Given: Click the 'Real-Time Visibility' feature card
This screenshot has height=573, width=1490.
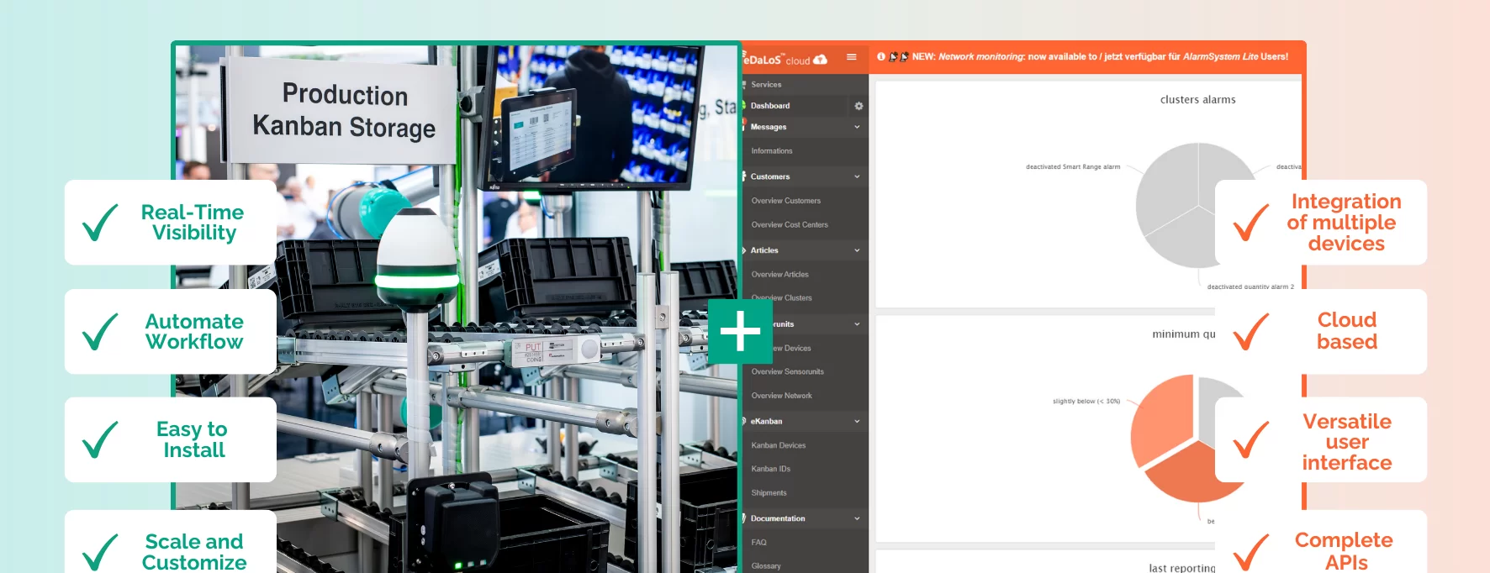Looking at the screenshot, I should (x=171, y=223).
